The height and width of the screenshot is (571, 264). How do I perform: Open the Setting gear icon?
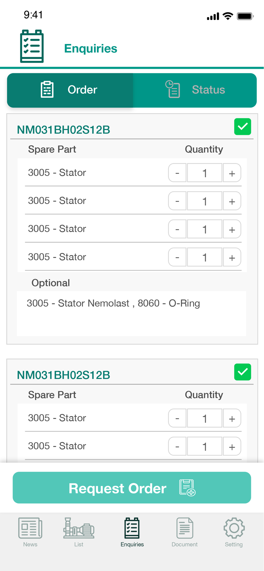coord(234,528)
